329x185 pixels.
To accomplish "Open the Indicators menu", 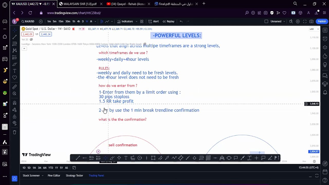I will click(125, 21).
